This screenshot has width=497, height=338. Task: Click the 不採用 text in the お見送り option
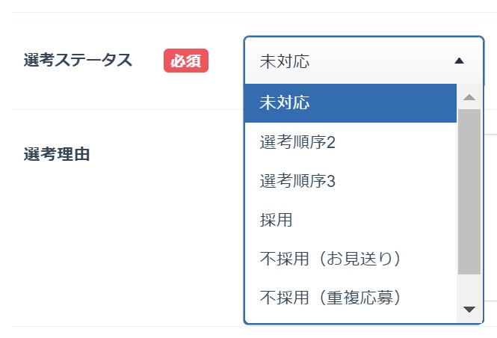[279, 259]
